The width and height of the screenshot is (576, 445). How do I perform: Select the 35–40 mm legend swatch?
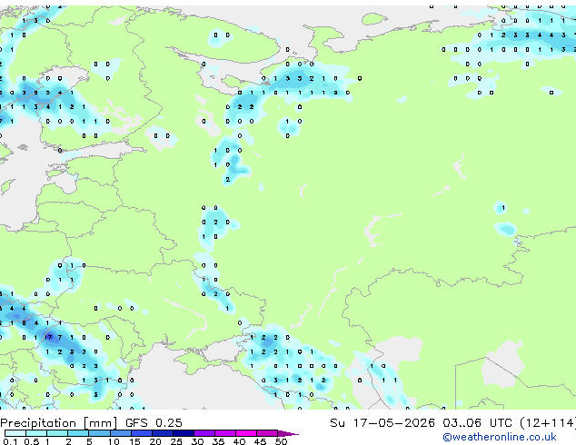(x=224, y=433)
